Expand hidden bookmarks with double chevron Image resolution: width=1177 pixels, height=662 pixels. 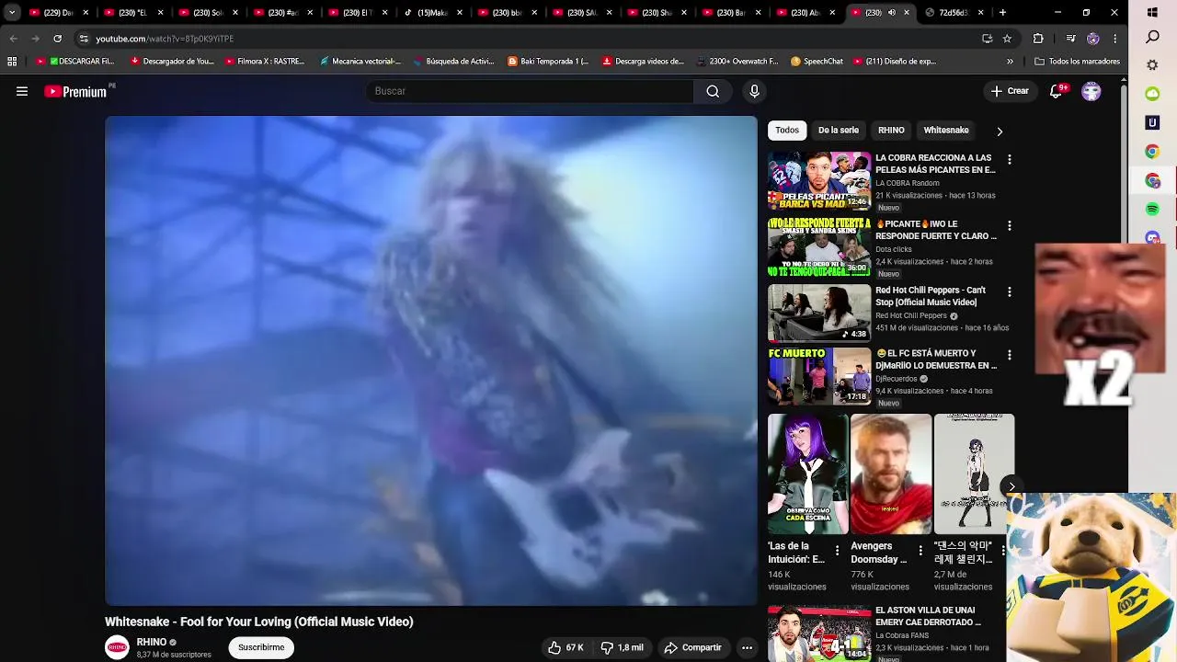click(1010, 62)
